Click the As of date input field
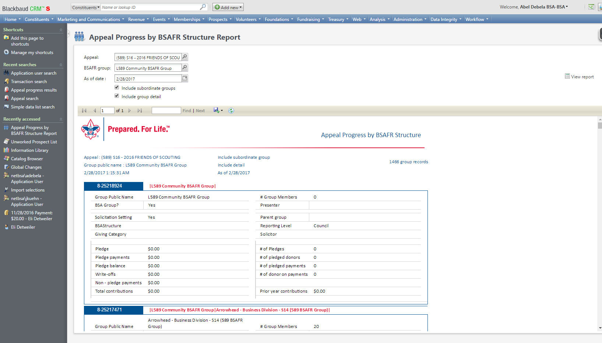Image resolution: width=602 pixels, height=343 pixels. click(148, 78)
